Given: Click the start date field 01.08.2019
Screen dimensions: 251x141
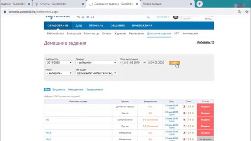Looking at the screenshot, I should click(x=132, y=63).
